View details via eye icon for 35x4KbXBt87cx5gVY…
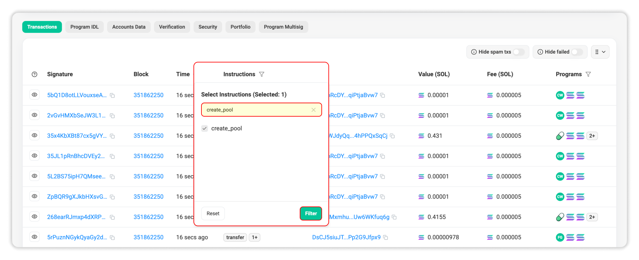639x260 pixels. [x=34, y=135]
